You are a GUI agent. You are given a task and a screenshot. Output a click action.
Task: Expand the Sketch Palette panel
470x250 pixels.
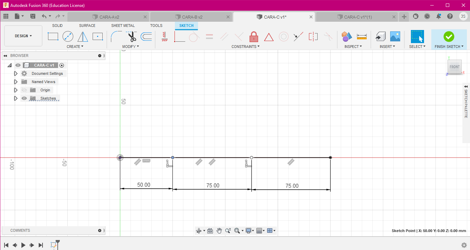point(466,86)
